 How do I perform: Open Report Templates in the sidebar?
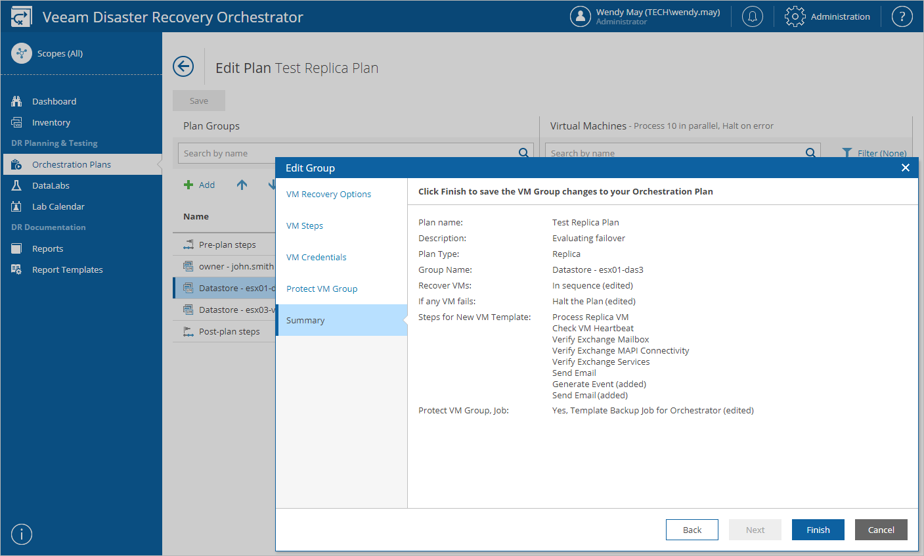68,269
